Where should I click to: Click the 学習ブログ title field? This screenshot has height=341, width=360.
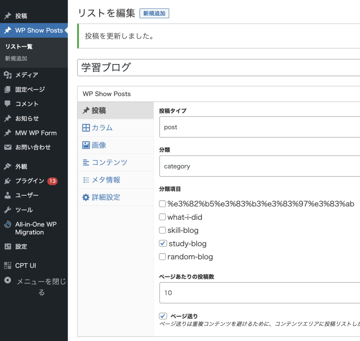click(x=218, y=67)
